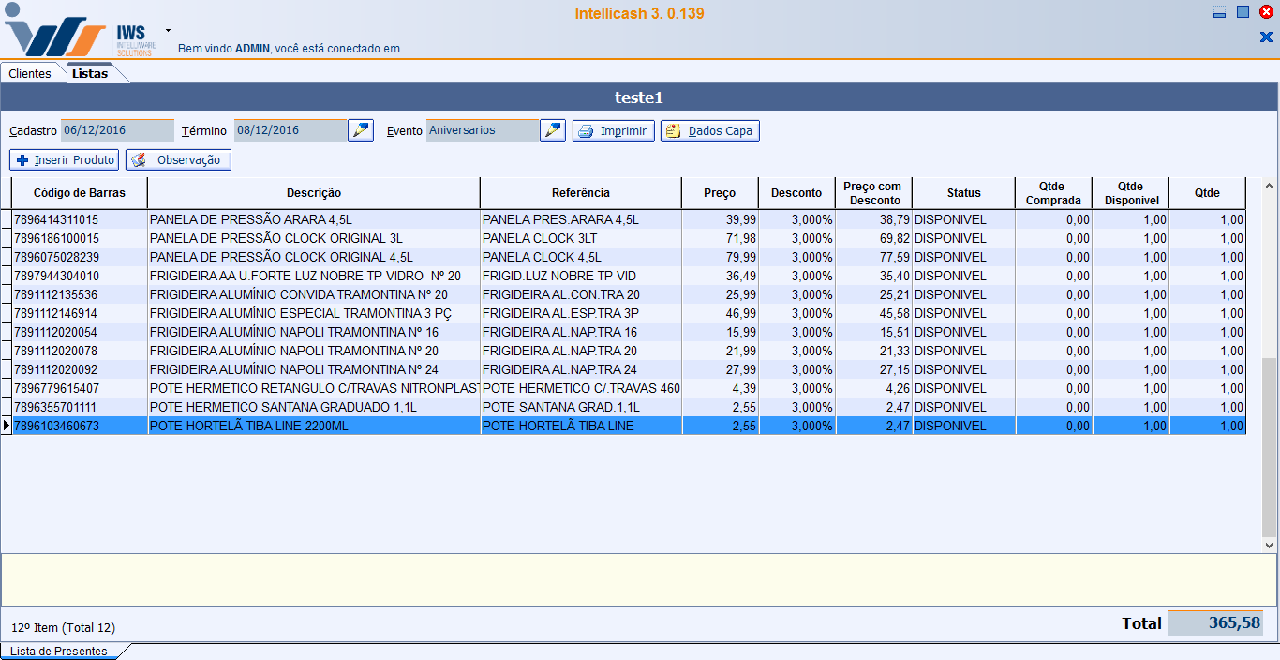The image size is (1280, 660).
Task: Select FRIGIDEIRA AA U.FORTE LUZ NOBRE row
Action: [628, 276]
